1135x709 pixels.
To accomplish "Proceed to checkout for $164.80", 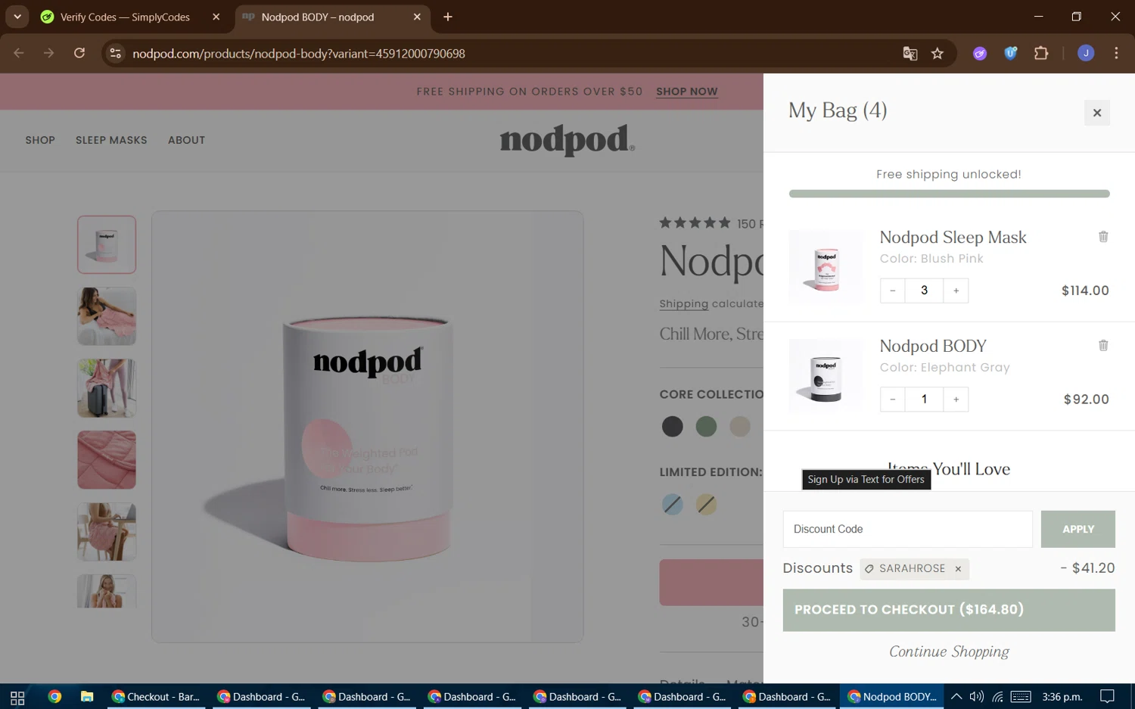I will tap(949, 610).
